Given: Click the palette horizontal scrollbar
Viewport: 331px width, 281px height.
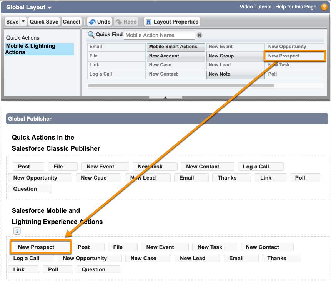Looking at the screenshot, I should [x=181, y=86].
